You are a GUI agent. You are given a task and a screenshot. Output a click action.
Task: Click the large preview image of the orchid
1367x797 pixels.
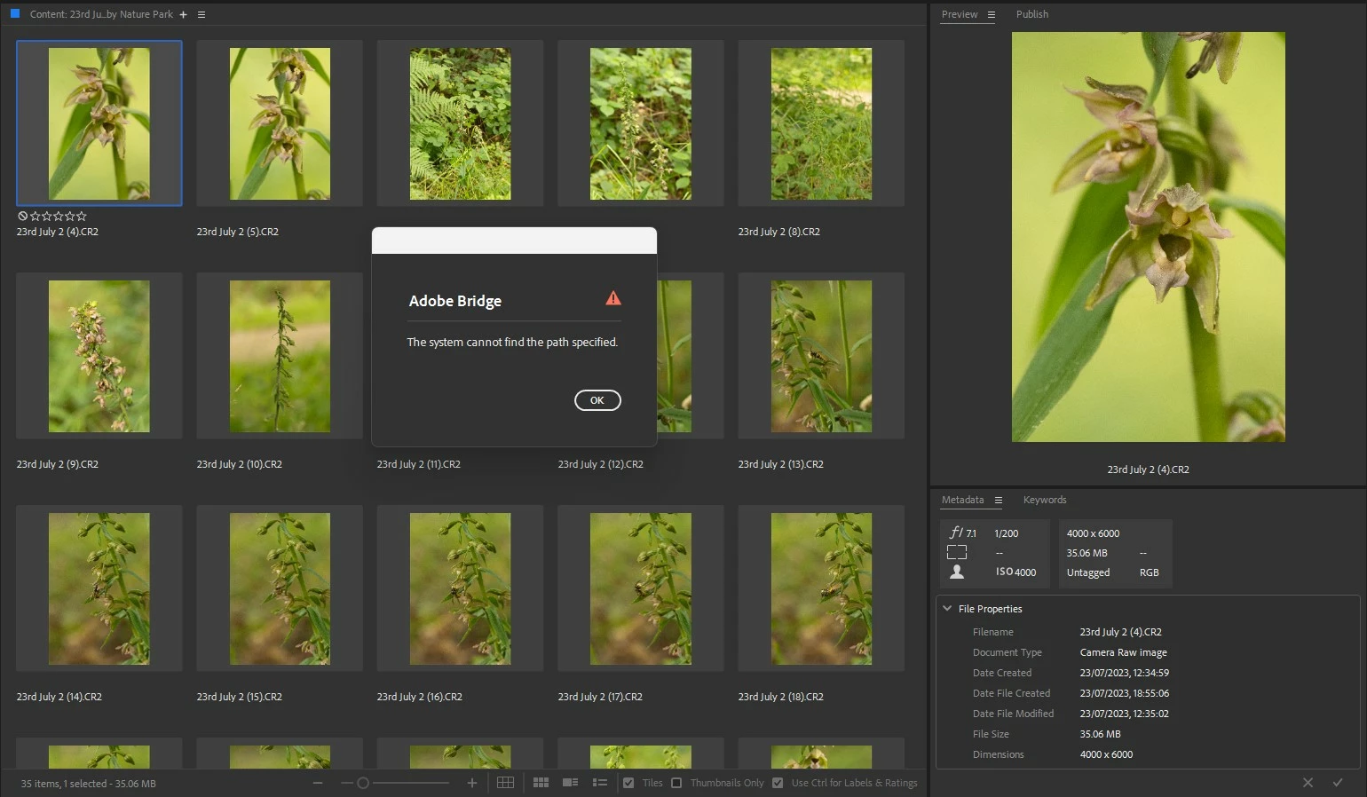(1148, 237)
